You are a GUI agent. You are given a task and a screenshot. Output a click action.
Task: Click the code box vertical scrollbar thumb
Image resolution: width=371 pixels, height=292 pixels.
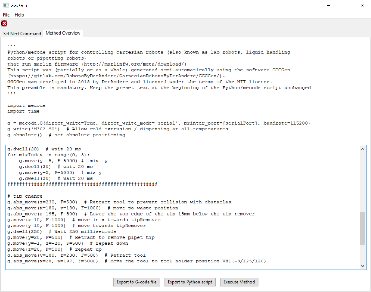pyautogui.click(x=362, y=228)
